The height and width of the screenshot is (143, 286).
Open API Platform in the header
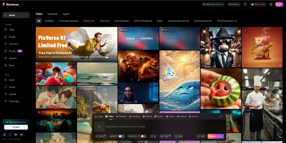[x=234, y=4]
